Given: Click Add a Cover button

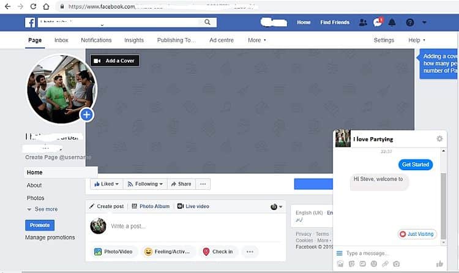Looking at the screenshot, I should pyautogui.click(x=115, y=61).
